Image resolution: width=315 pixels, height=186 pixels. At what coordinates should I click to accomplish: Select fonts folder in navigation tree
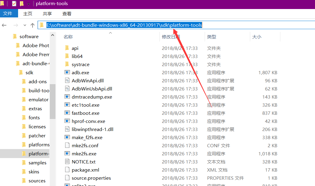pyautogui.click(x=34, y=117)
